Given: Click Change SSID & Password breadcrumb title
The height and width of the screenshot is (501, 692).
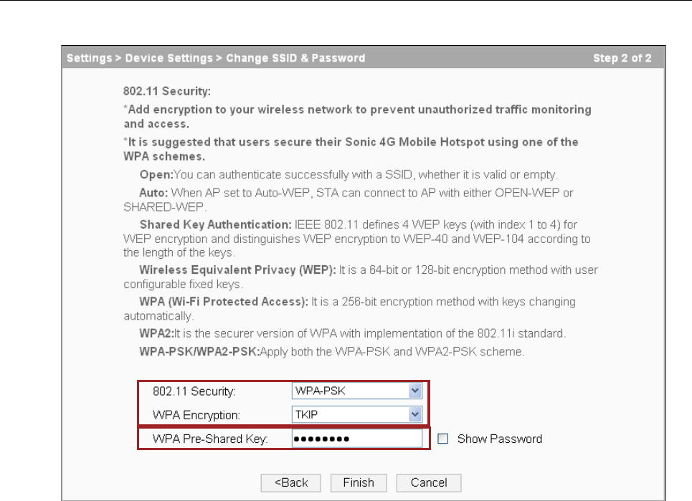Looking at the screenshot, I should point(295,58).
